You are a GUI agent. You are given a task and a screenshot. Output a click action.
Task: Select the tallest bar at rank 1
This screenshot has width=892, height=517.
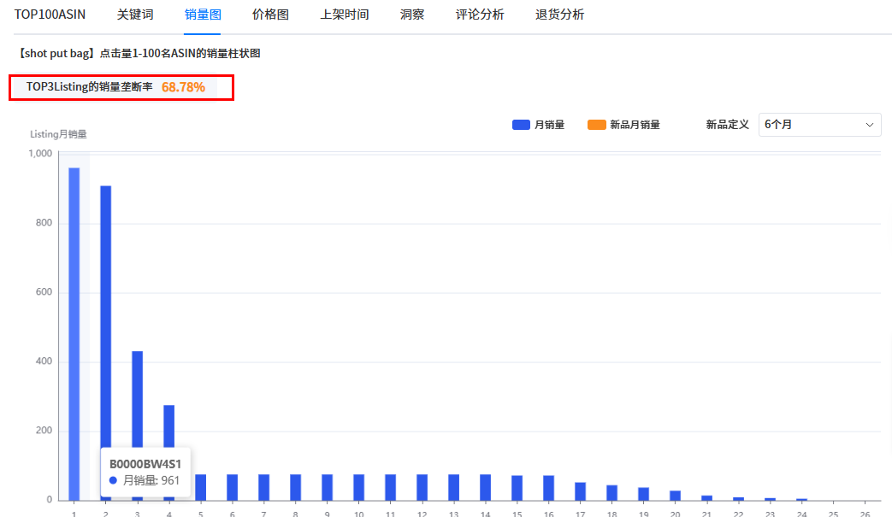(73, 333)
